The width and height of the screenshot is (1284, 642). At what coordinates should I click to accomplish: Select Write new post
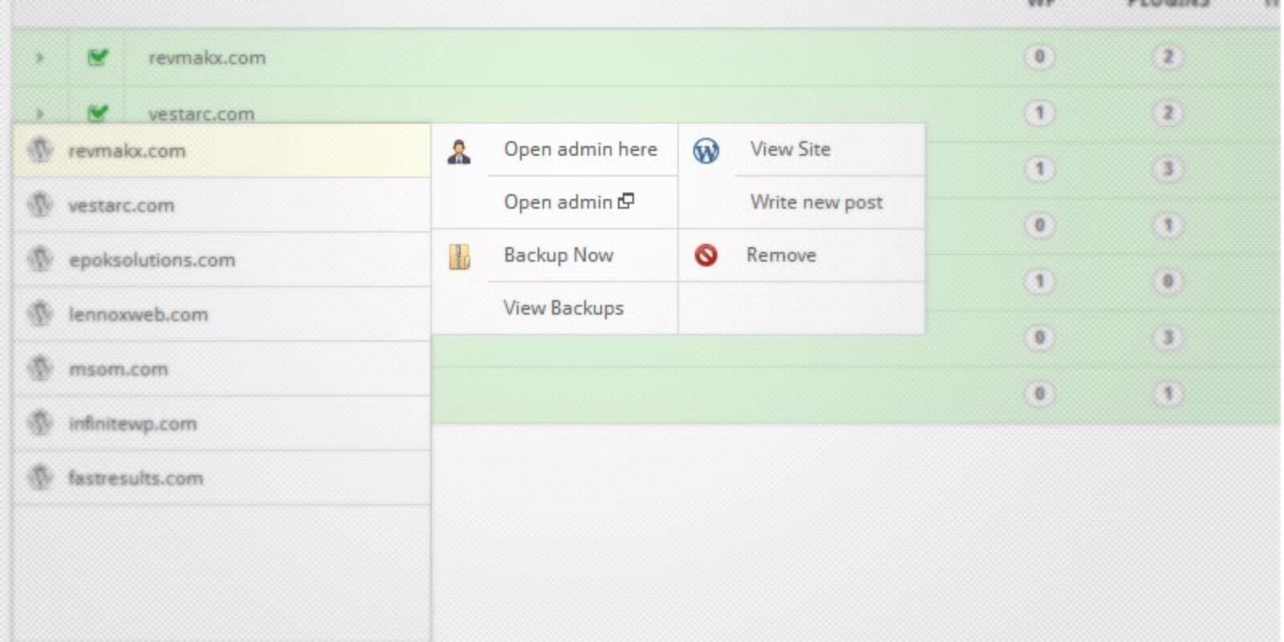pyautogui.click(x=816, y=202)
